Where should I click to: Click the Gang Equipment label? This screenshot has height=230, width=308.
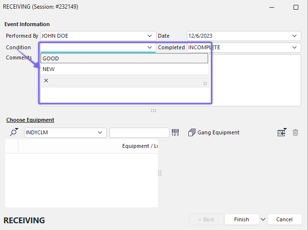pos(218,132)
